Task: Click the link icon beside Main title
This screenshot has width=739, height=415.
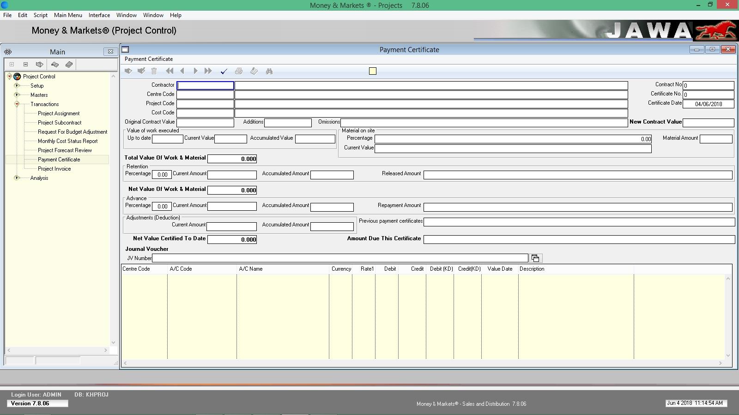Action: (x=8, y=52)
